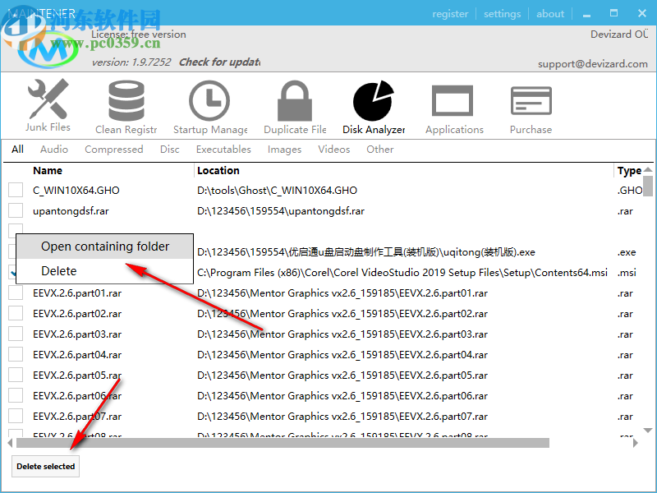Image resolution: width=657 pixels, height=493 pixels.
Task: Select the C_WIN10X64.GHO file name
Action: pyautogui.click(x=76, y=191)
